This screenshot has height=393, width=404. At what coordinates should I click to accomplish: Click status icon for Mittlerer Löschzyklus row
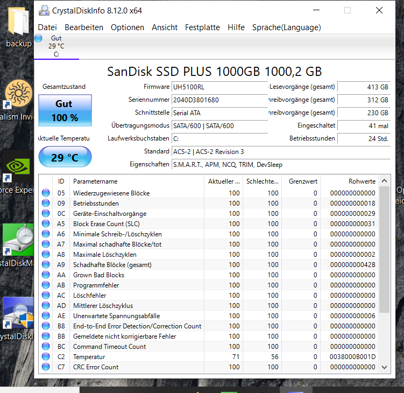tap(46, 306)
